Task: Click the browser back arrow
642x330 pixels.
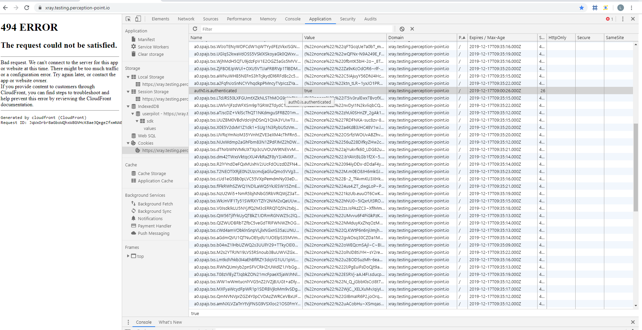Action: (x=5, y=8)
